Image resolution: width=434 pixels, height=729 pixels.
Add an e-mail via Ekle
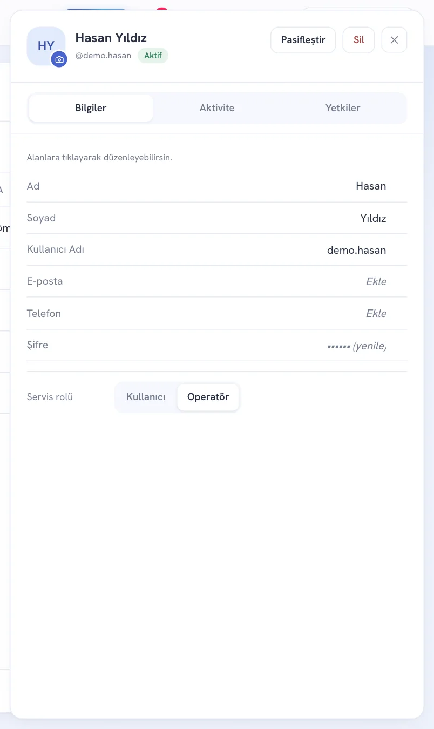point(376,281)
